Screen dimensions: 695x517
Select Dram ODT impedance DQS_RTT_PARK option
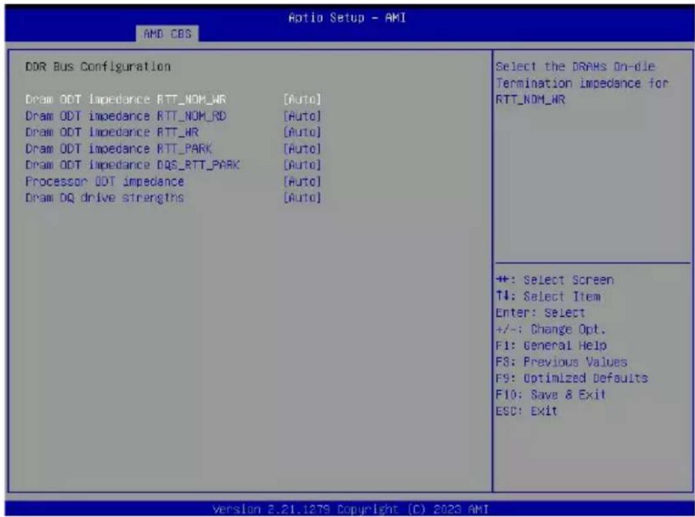click(132, 165)
